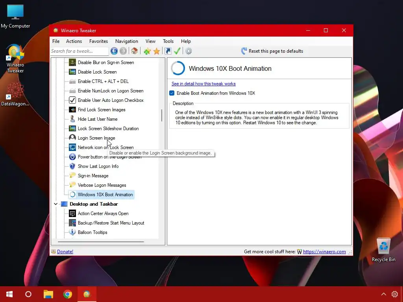Click the Login Screen Image user icon
The width and height of the screenshot is (403, 302).
coord(72,138)
